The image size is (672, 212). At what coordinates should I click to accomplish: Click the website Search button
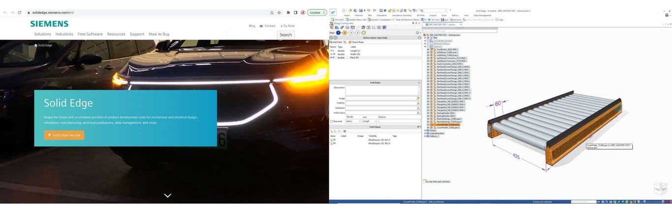tap(285, 35)
